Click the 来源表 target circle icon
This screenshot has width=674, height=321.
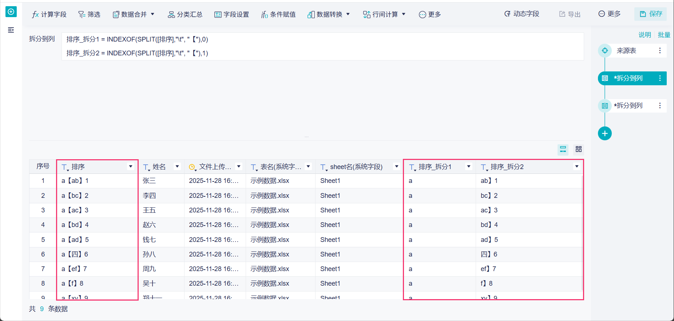coord(605,51)
